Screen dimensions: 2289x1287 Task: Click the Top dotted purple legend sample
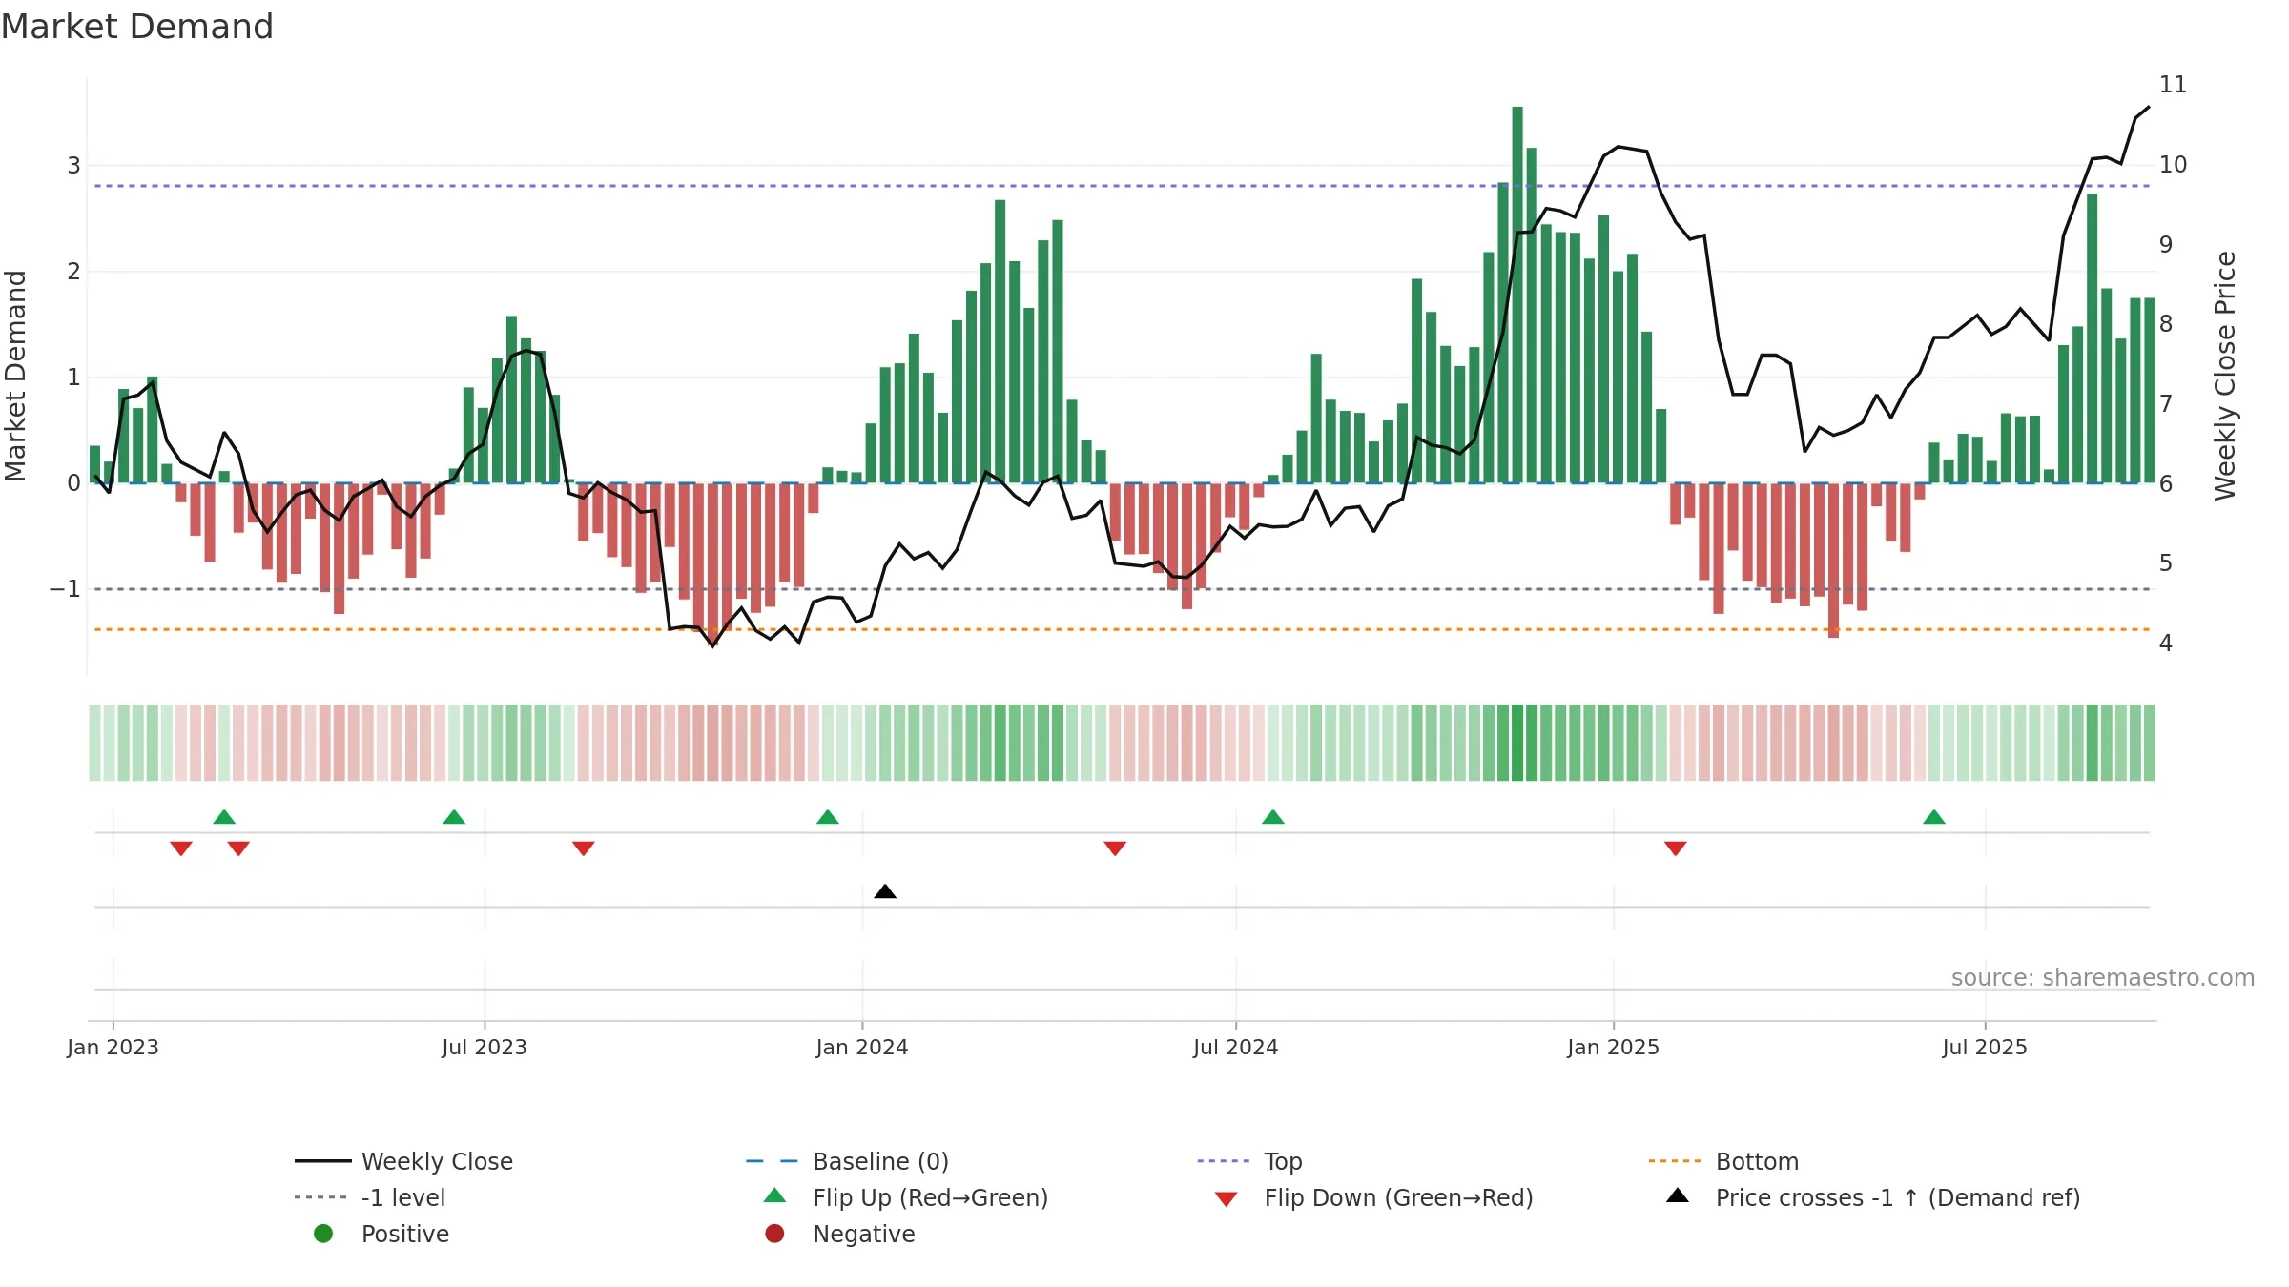pos(1223,1161)
